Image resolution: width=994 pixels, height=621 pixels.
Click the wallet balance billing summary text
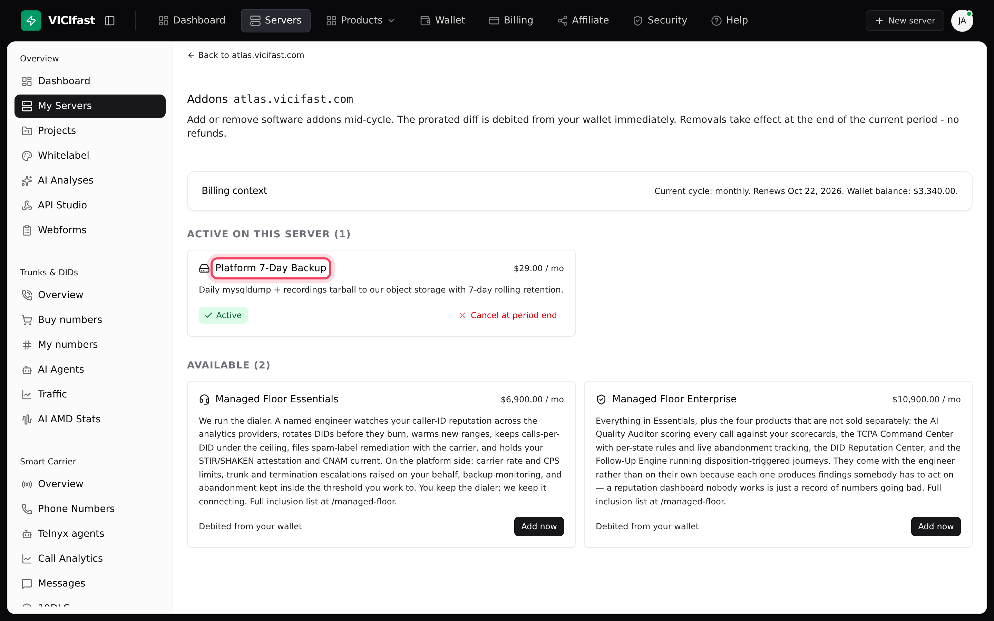tap(806, 191)
